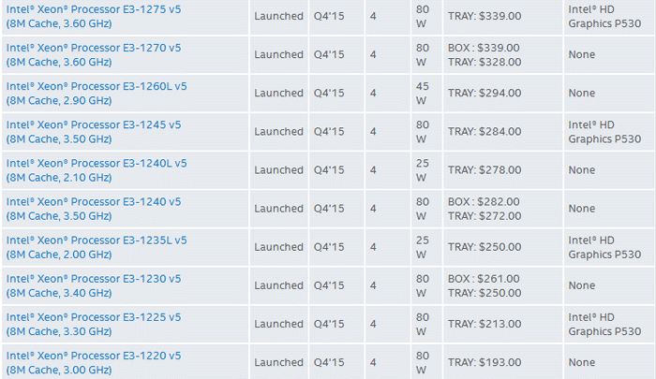
Task: Open the Intel Xeon Processor E3-1235L v5 link
Action: click(x=97, y=247)
